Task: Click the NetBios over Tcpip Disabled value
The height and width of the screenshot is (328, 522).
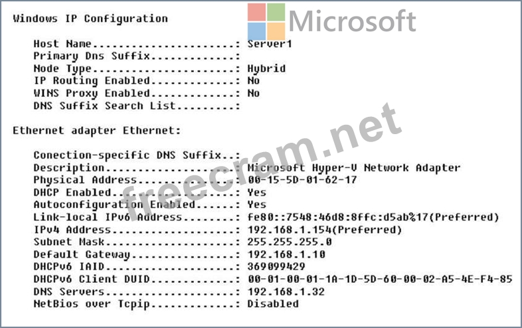Action: pos(273,303)
